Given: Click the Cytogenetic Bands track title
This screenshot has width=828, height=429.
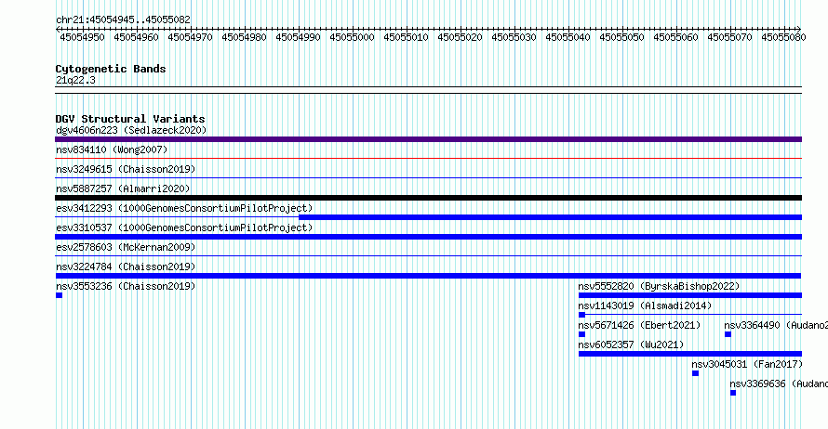Looking at the screenshot, I should tap(111, 69).
